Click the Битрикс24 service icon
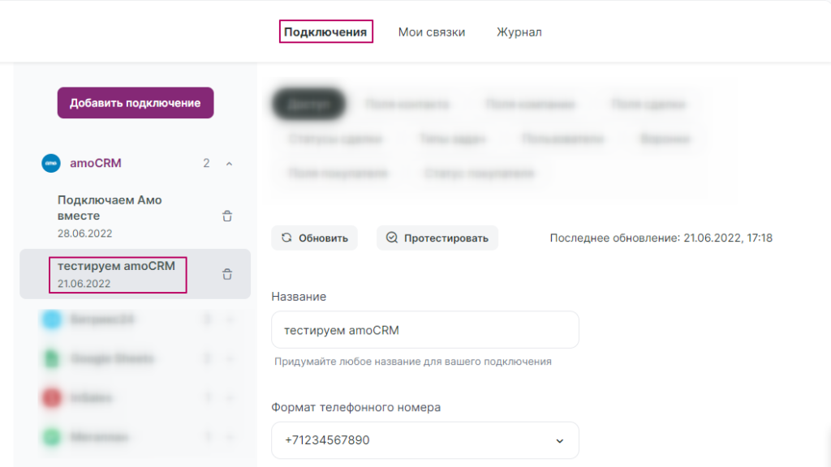This screenshot has height=467, width=831. (x=50, y=319)
